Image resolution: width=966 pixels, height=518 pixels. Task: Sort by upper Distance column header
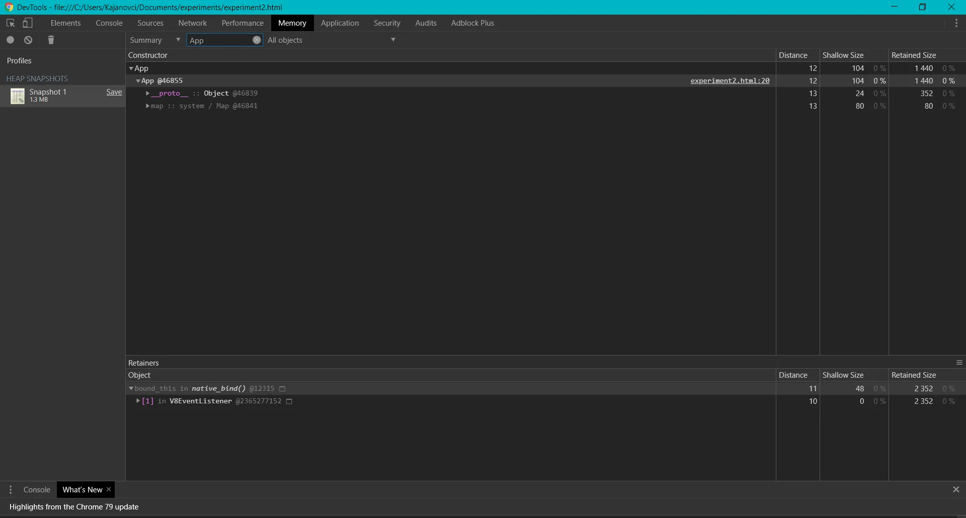797,55
